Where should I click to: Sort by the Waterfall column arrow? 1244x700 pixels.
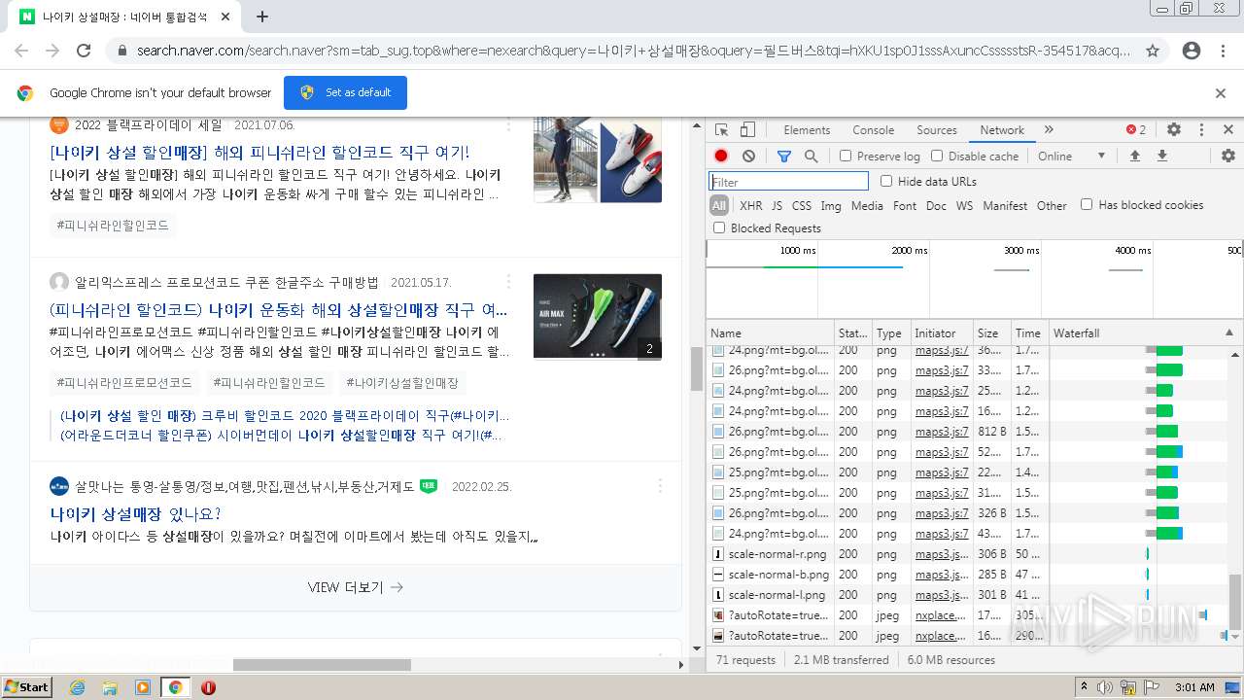click(x=1229, y=332)
